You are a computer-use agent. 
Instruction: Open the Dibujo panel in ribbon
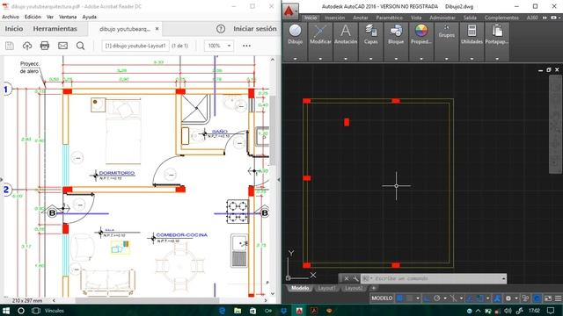pos(296,35)
